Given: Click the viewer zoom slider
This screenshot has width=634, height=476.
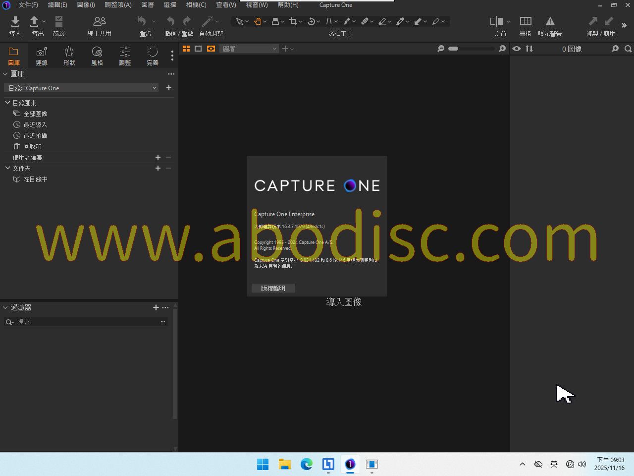Looking at the screenshot, I should (x=471, y=49).
